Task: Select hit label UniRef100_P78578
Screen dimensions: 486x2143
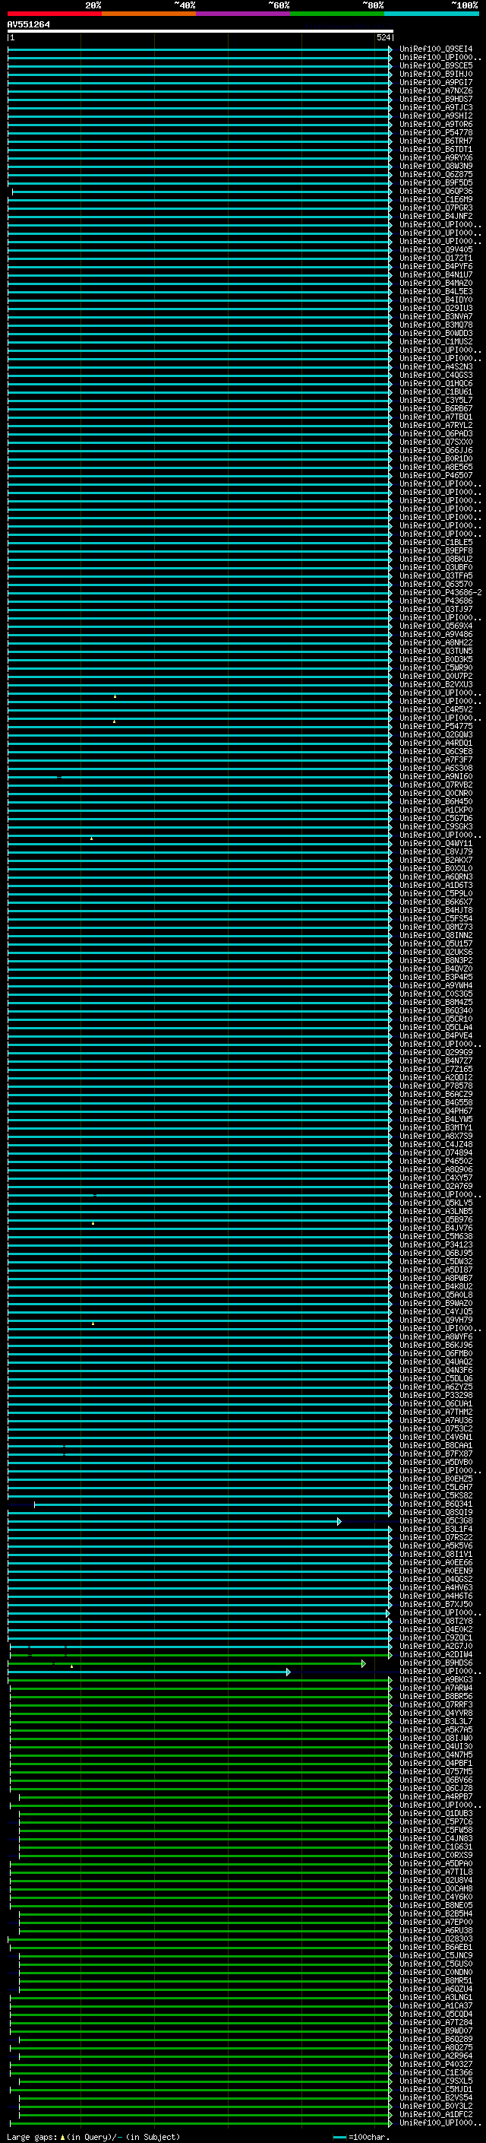Action: point(436,1086)
